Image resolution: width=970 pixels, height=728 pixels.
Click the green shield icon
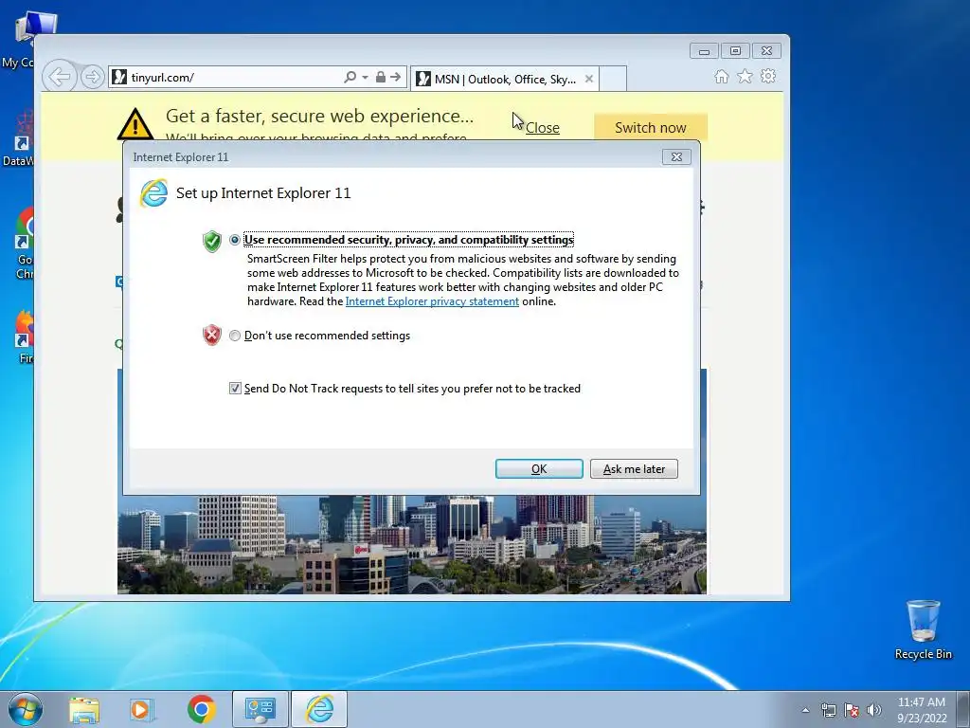212,241
